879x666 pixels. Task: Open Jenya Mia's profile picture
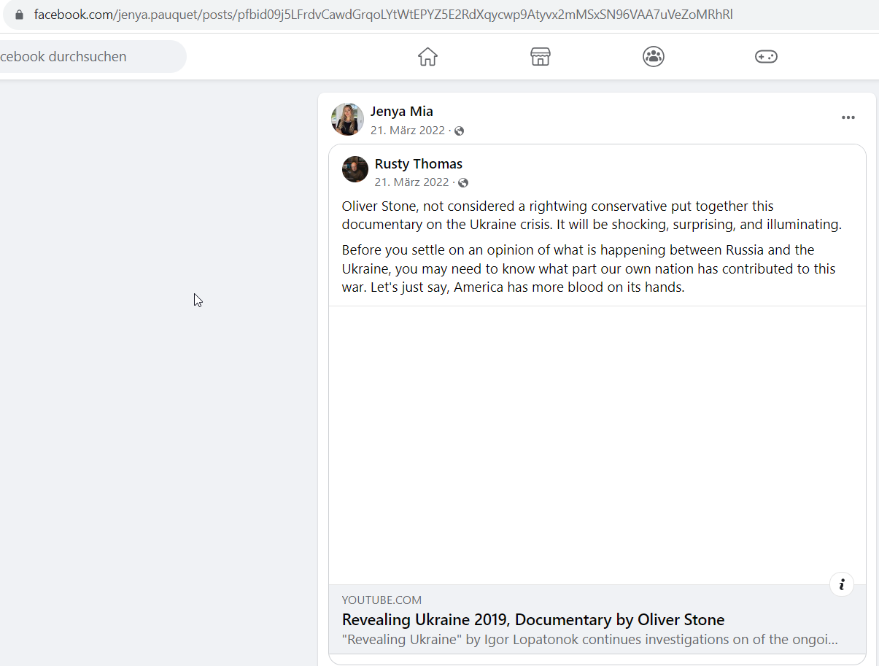(347, 119)
